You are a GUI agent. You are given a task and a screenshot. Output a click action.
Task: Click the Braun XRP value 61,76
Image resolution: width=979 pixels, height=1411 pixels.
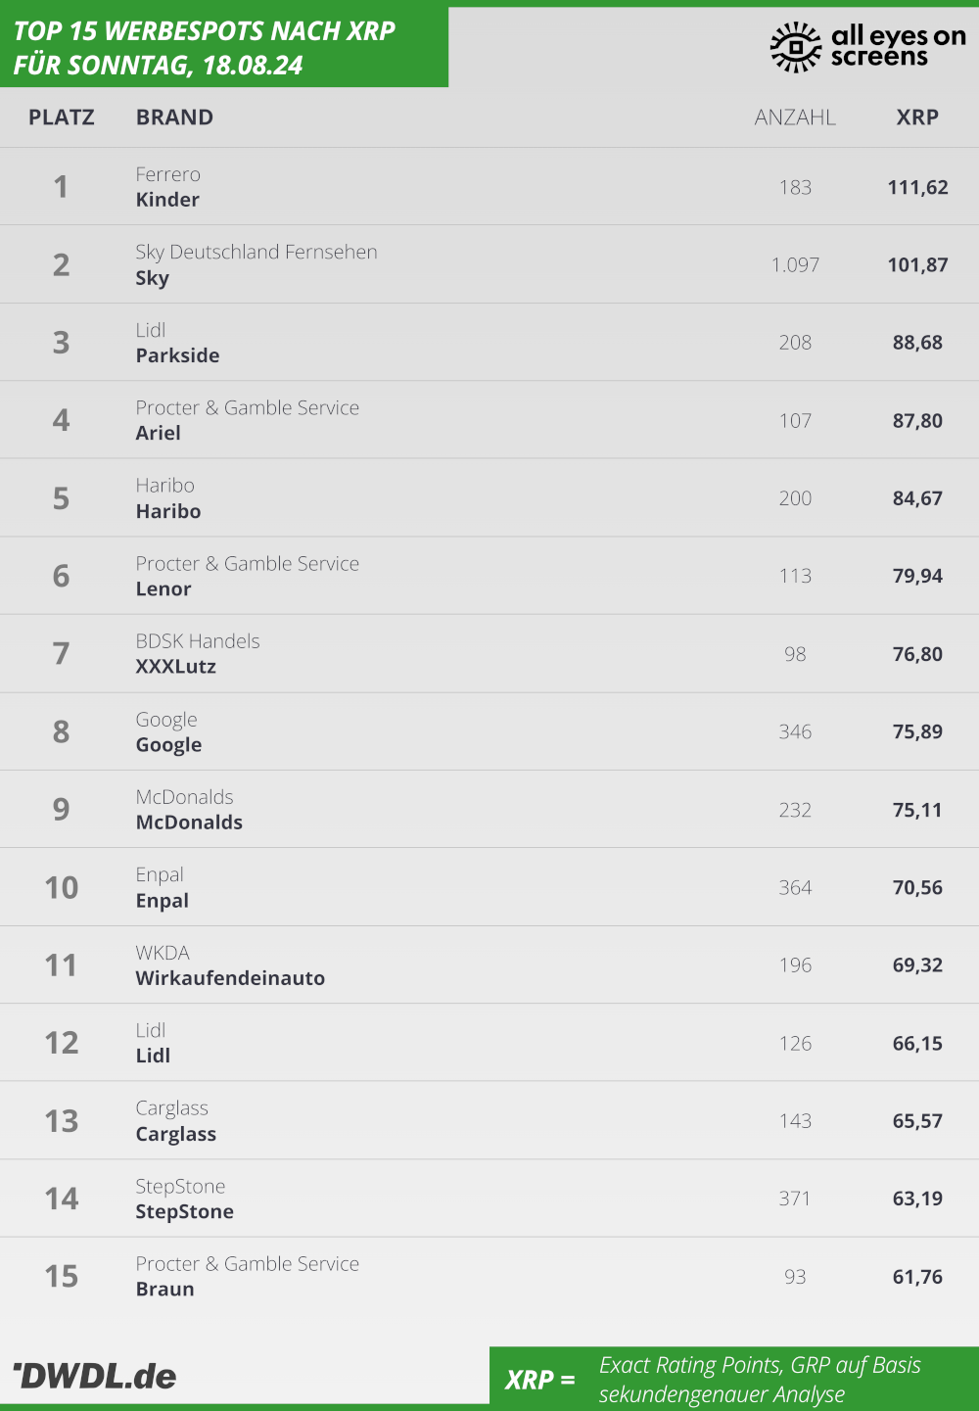coord(917,1277)
